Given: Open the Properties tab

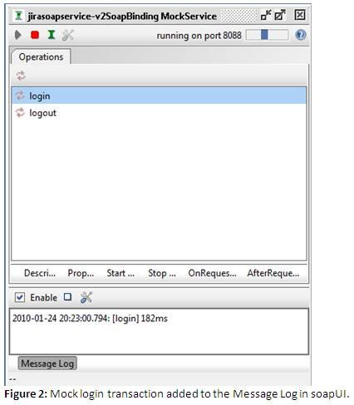Looking at the screenshot, I should pos(81,273).
